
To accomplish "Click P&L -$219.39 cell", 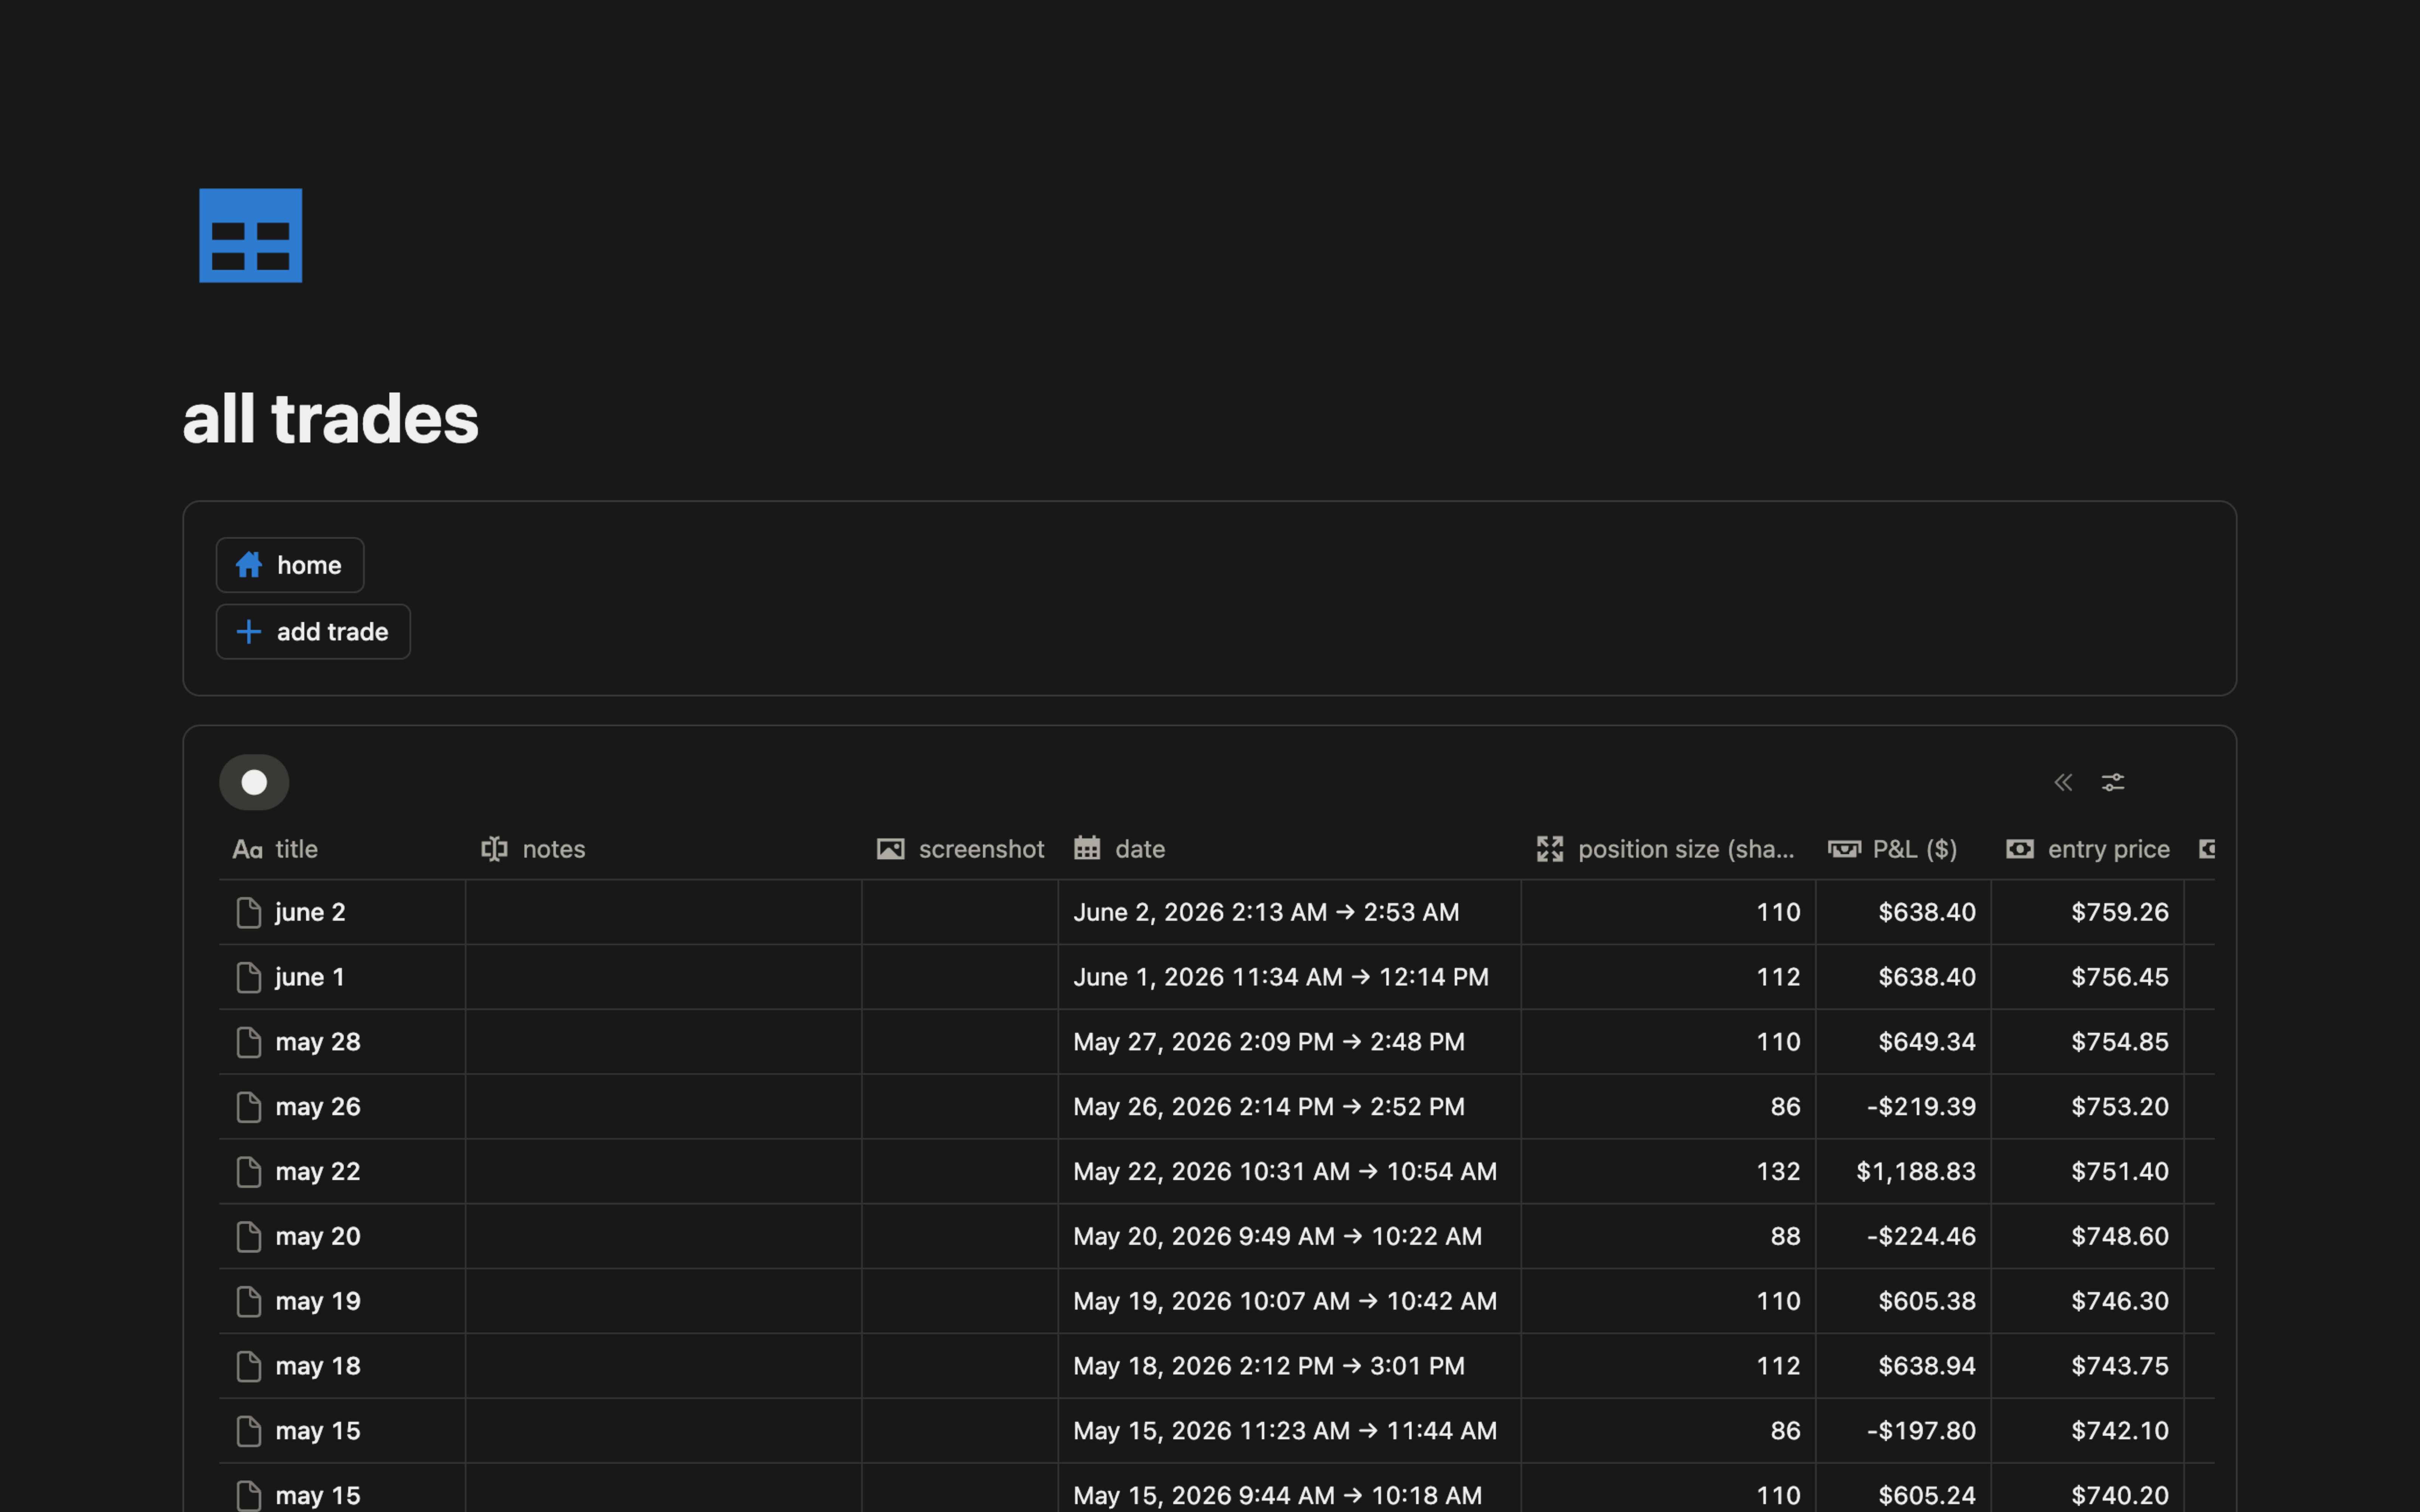I will tap(1903, 1107).
